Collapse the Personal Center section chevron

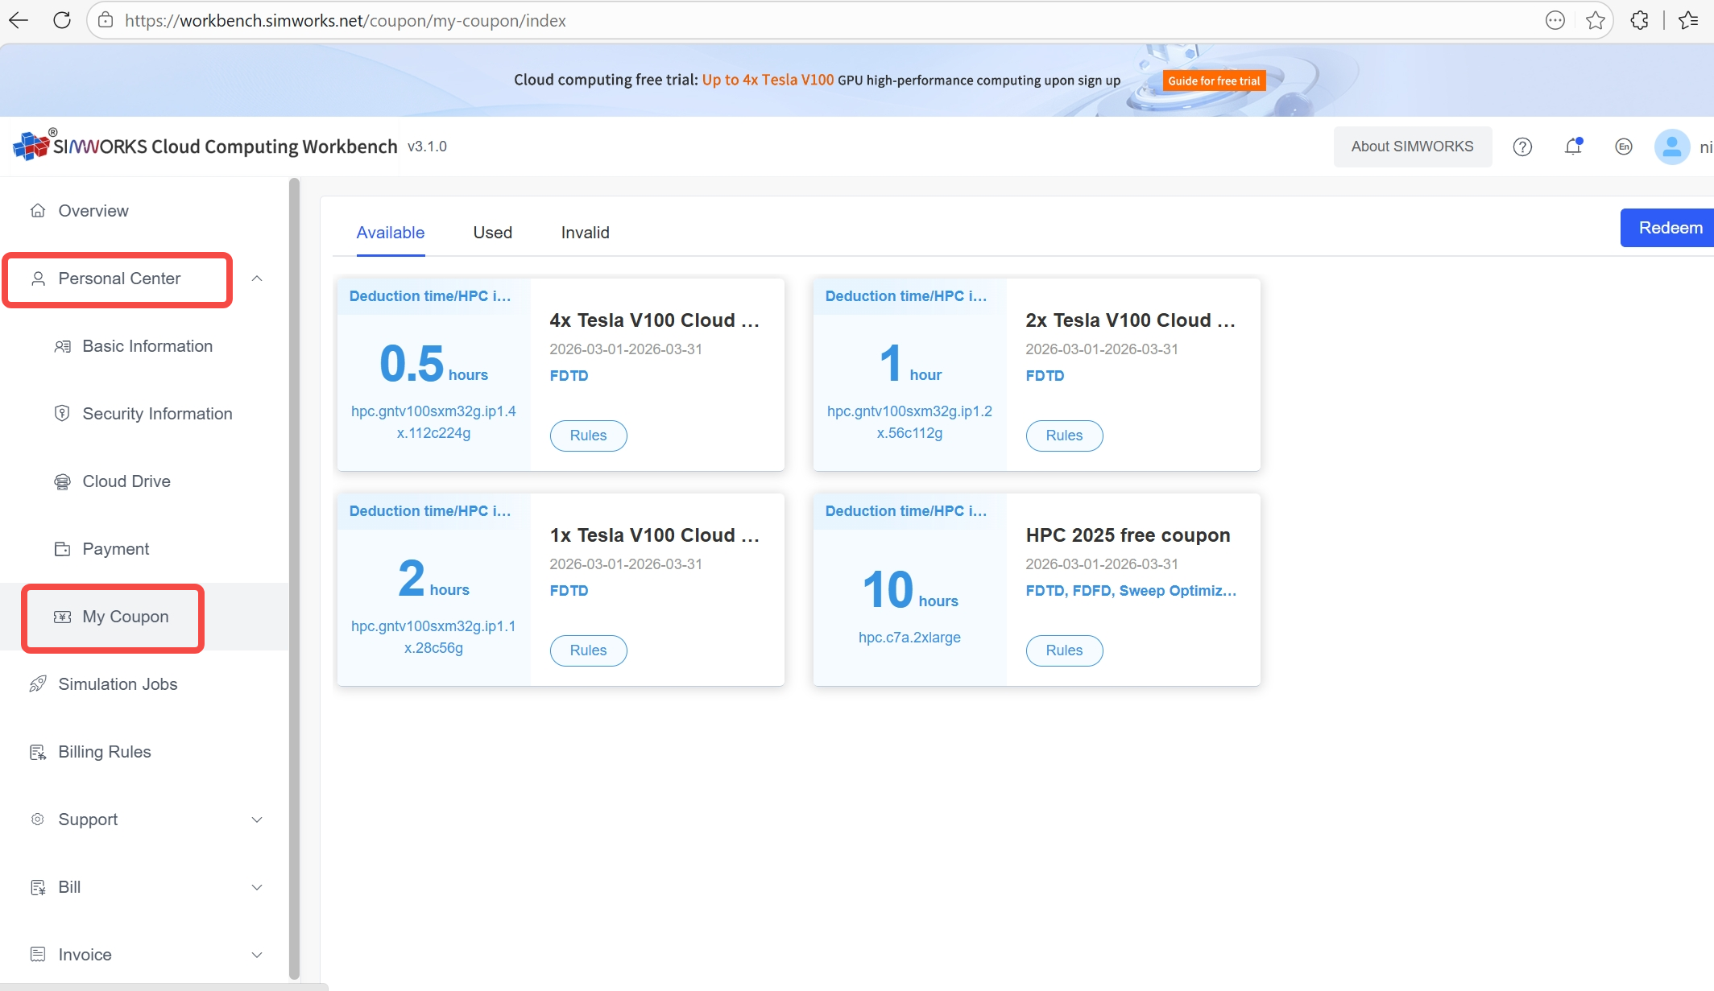(257, 279)
